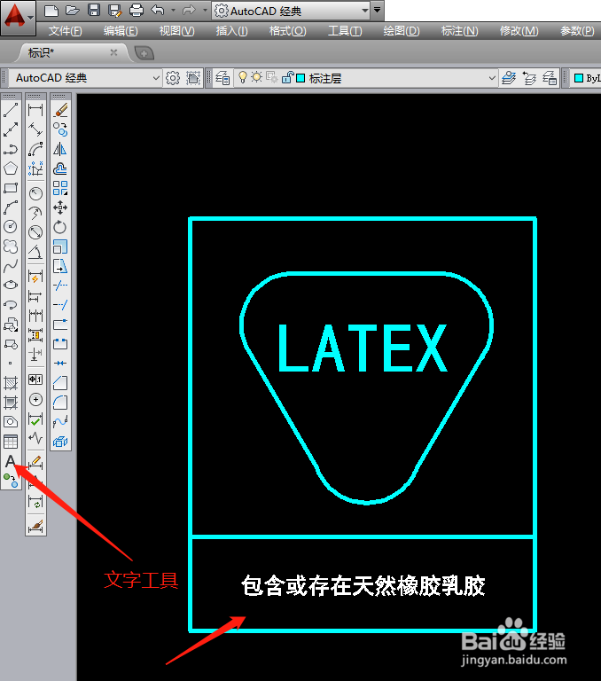Select the Offset tool
This screenshot has height=681, width=601.
tap(60, 168)
